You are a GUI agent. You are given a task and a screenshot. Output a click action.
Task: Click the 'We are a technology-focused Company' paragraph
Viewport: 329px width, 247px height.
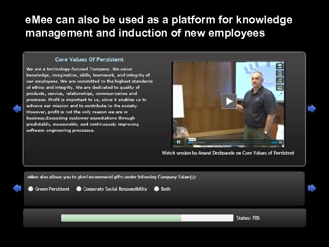(x=90, y=100)
